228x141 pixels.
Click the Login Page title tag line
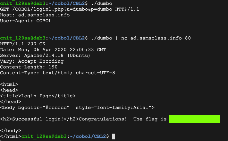click(x=38, y=96)
